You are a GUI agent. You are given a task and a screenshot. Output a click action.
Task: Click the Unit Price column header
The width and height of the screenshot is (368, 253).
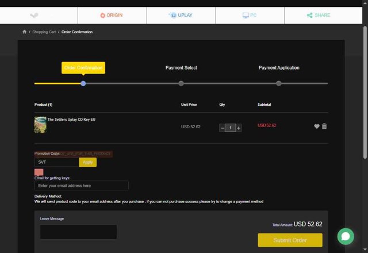[x=189, y=105]
